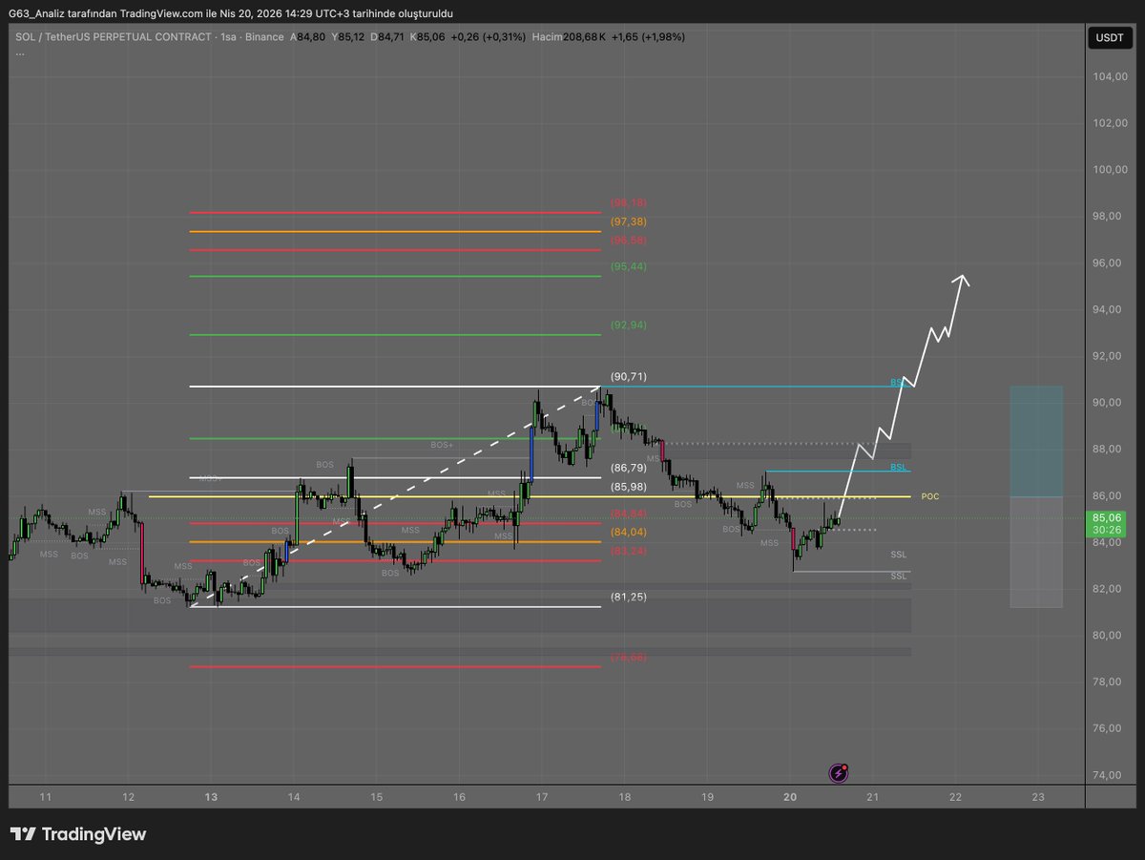Image resolution: width=1145 pixels, height=860 pixels.
Task: Click the SOL / TetherUS PERPETUAL CONTRACT title
Action: (114, 37)
